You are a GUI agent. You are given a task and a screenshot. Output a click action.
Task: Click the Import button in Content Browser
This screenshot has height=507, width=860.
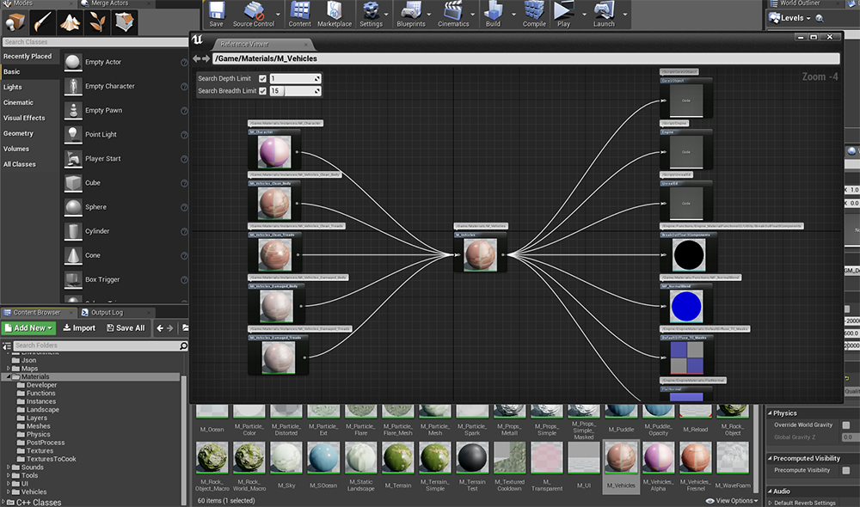[x=79, y=328]
